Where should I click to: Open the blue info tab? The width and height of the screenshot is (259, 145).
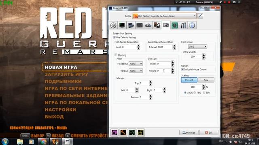click(192, 25)
